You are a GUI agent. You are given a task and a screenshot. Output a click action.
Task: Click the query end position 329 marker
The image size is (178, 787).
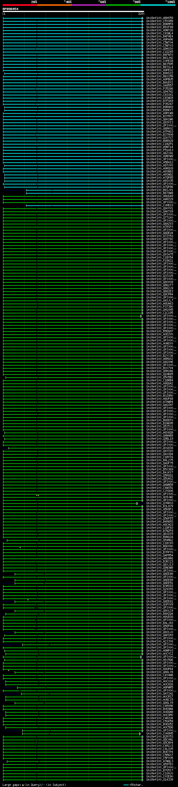[140, 14]
